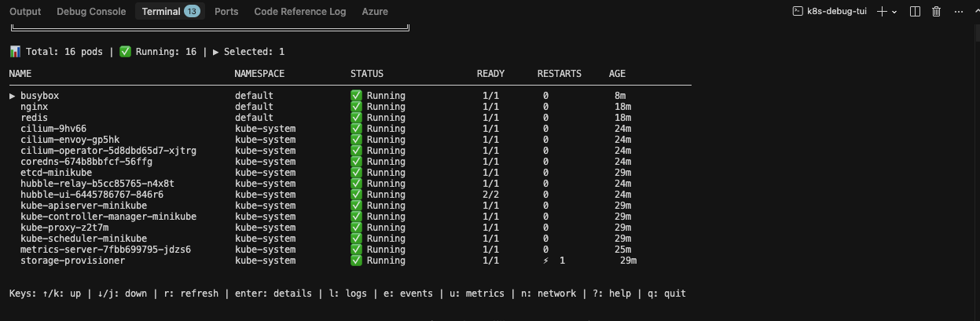Image resolution: width=980 pixels, height=321 pixels.
Task: Click the green check in storage-provisioner row
Action: pyautogui.click(x=356, y=261)
